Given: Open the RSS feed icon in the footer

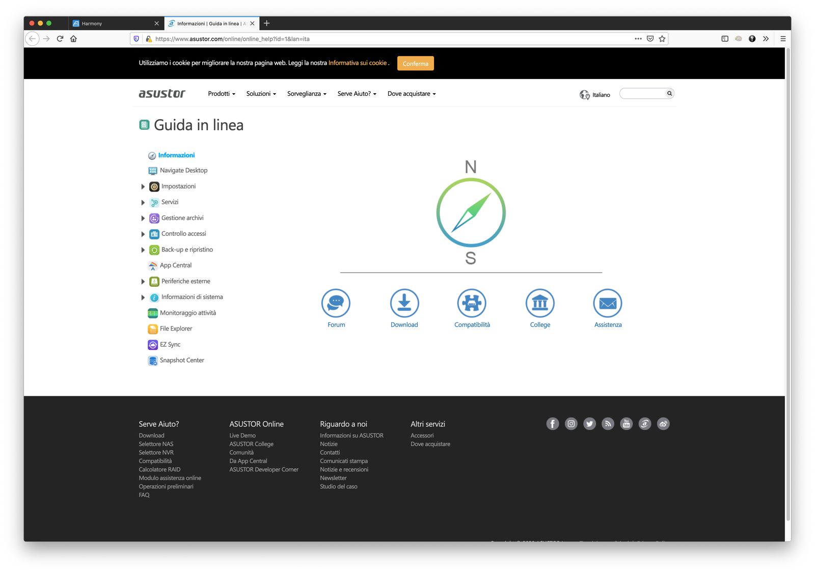Looking at the screenshot, I should (x=608, y=424).
